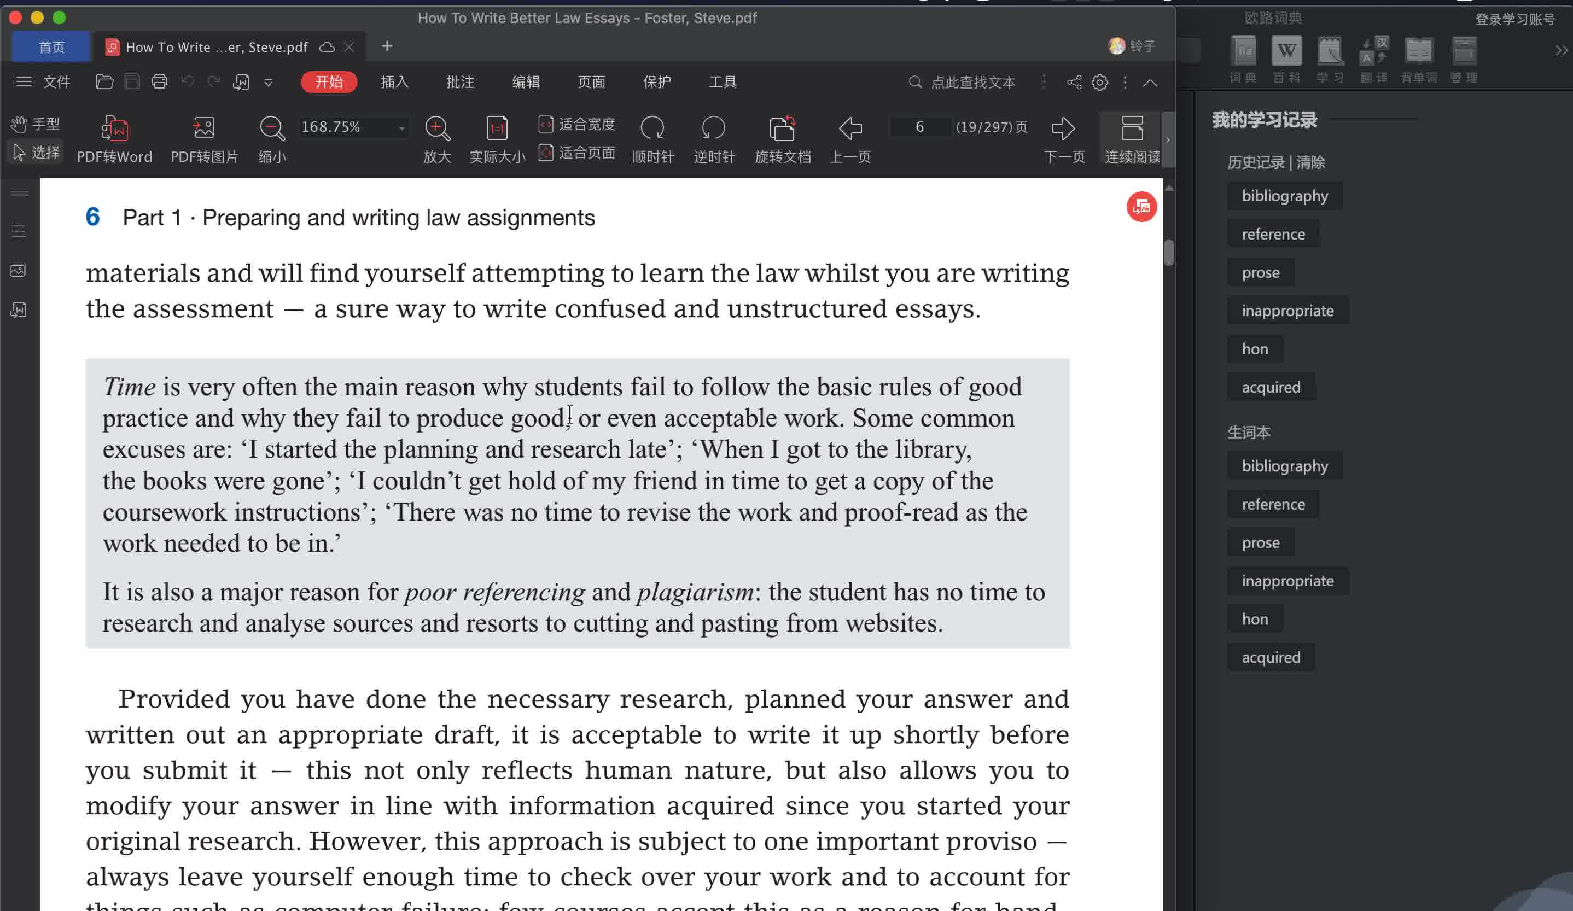Expand the 历史记录 清除 expander
Viewport: 1573px width, 911px height.
point(1275,163)
